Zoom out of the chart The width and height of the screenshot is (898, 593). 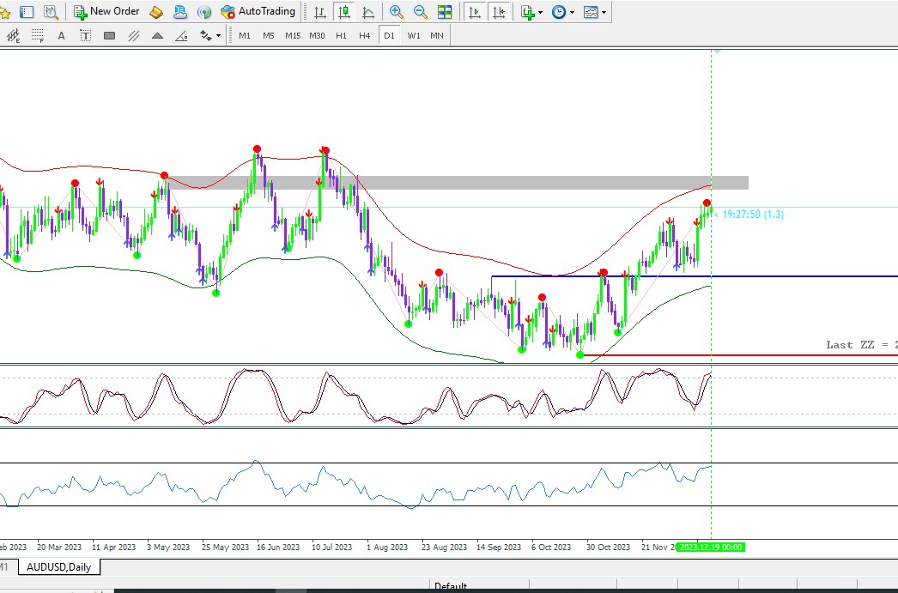pos(421,12)
